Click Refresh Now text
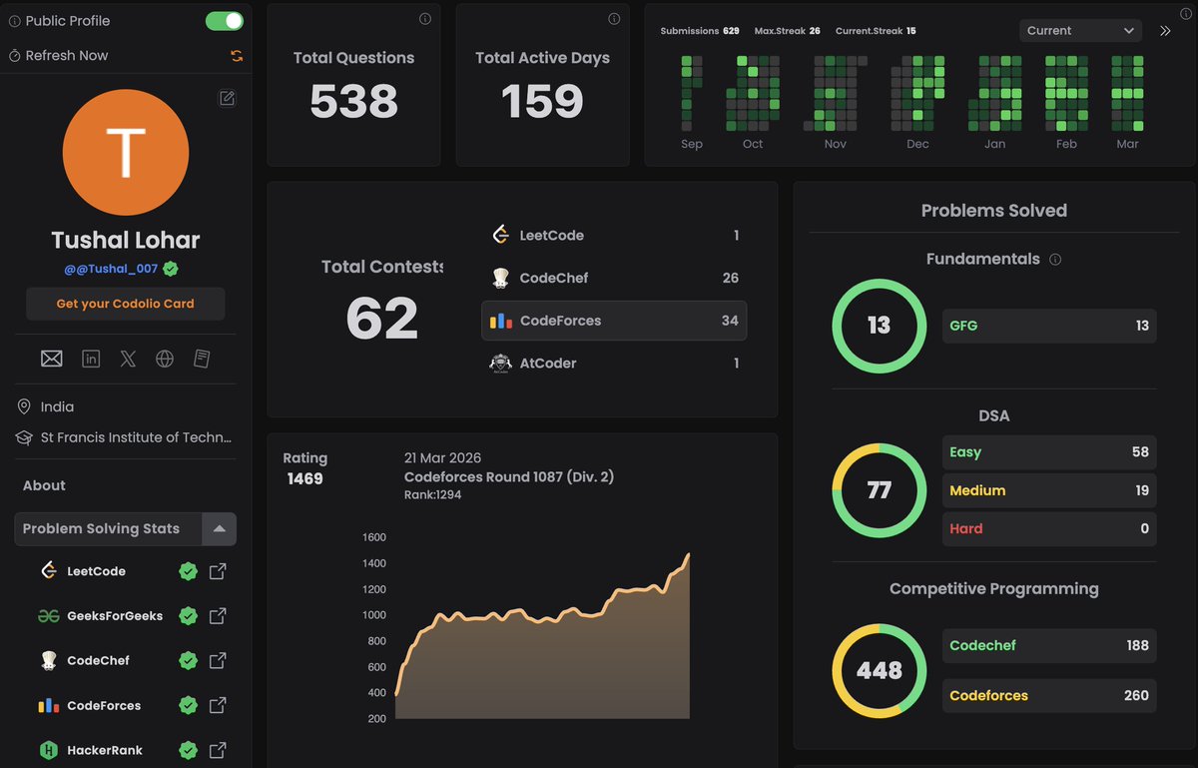The width and height of the screenshot is (1198, 768). [67, 56]
